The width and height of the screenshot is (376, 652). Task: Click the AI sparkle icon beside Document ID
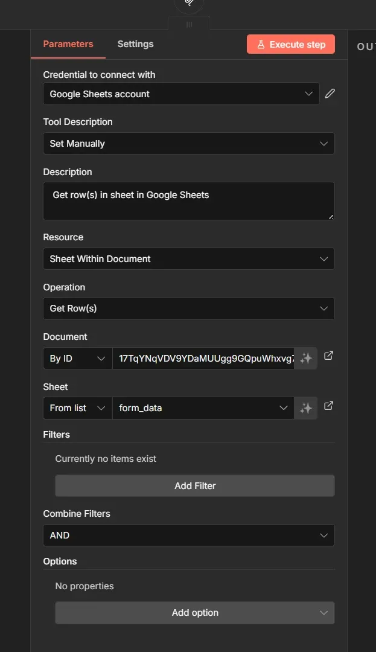click(x=305, y=357)
